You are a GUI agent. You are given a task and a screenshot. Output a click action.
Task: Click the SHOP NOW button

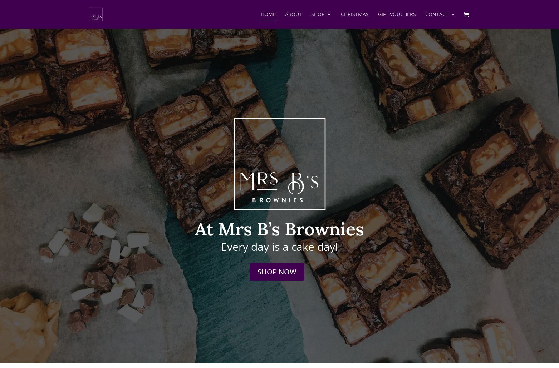(277, 272)
